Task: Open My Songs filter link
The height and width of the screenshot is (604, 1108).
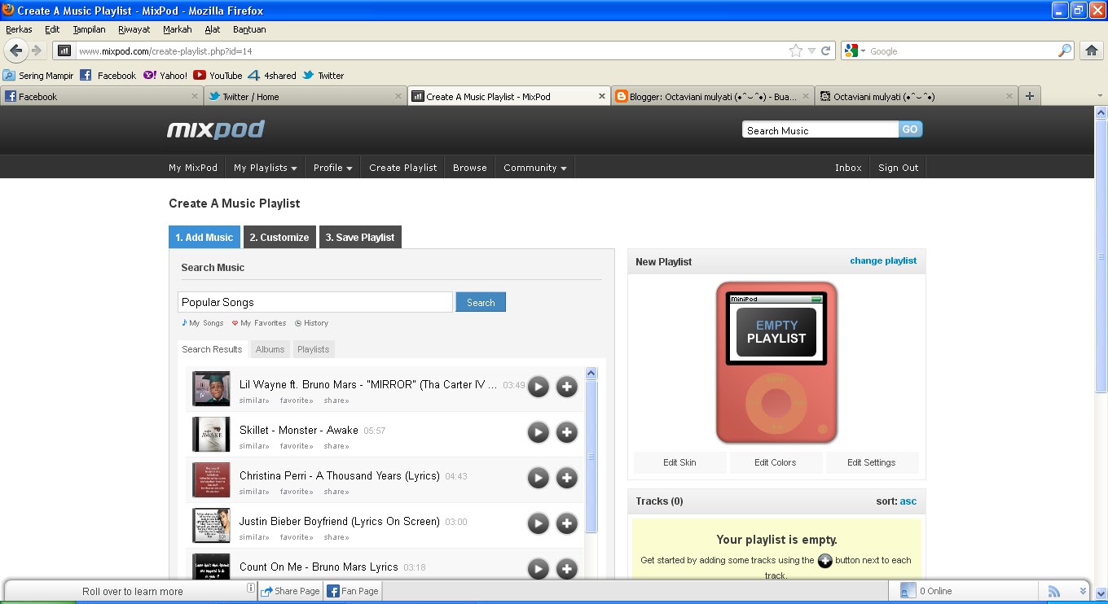Action: [202, 323]
